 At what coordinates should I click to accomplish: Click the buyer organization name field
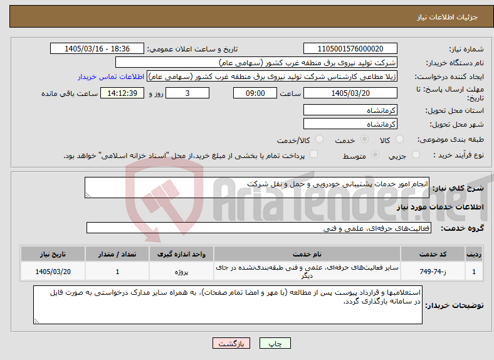coord(256,63)
